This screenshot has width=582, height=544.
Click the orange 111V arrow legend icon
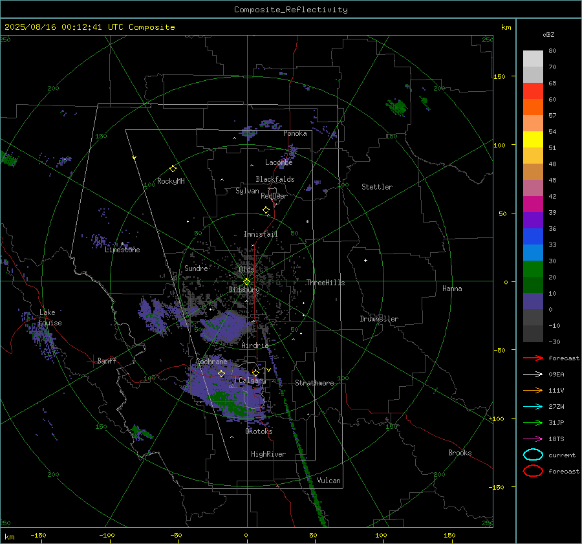click(x=533, y=390)
